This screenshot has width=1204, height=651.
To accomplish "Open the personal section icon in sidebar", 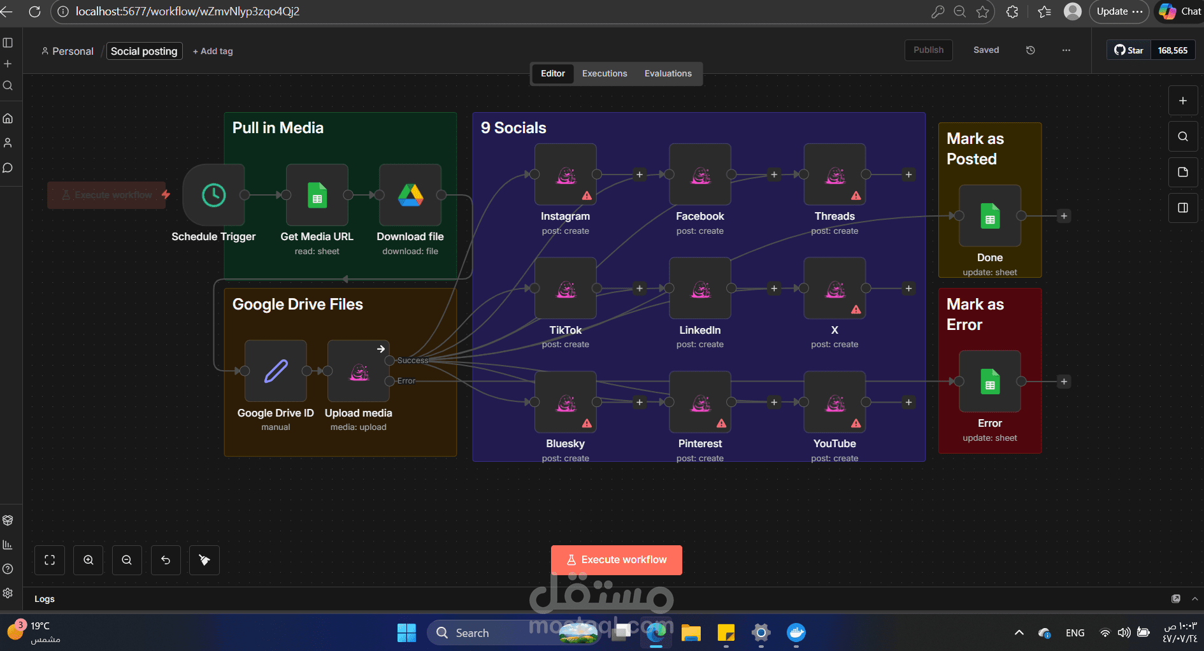I will pyautogui.click(x=8, y=143).
